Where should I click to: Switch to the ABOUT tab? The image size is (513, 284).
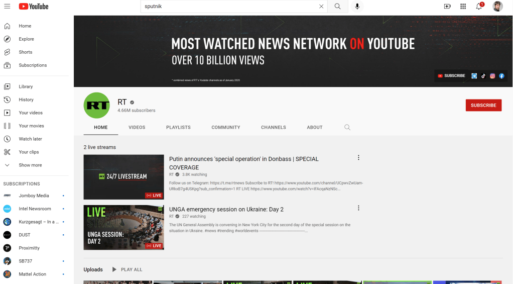[x=315, y=128]
